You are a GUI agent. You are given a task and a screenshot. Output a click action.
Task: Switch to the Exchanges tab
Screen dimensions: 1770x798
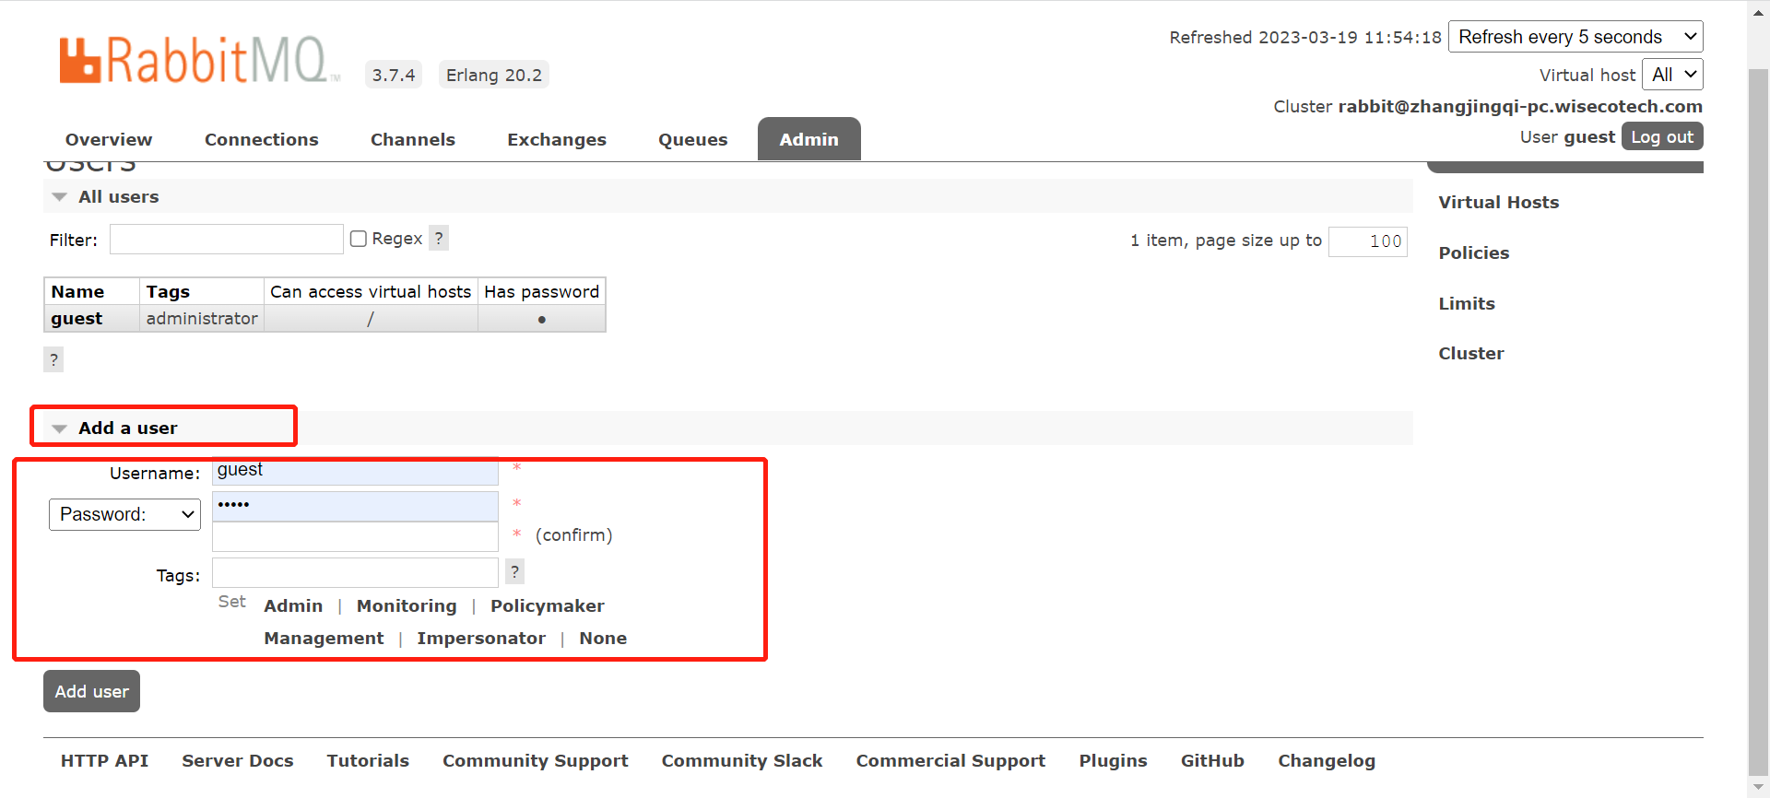pyautogui.click(x=557, y=139)
